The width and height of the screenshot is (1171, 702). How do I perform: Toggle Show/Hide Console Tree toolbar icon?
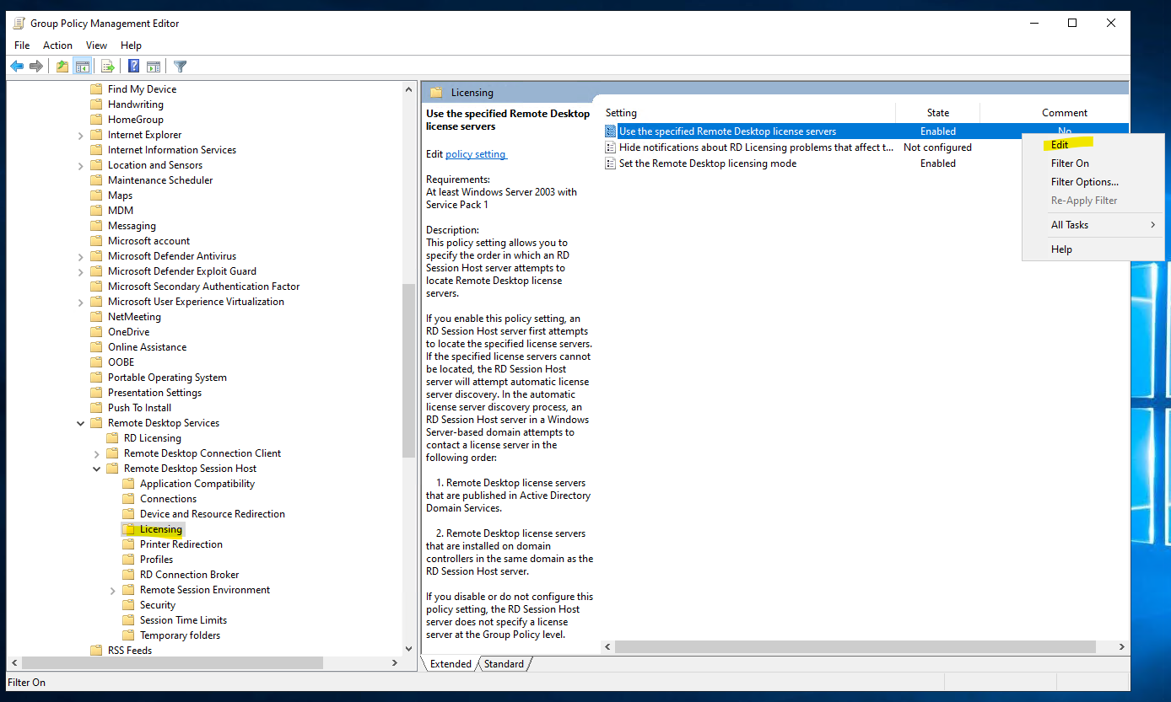click(x=83, y=66)
